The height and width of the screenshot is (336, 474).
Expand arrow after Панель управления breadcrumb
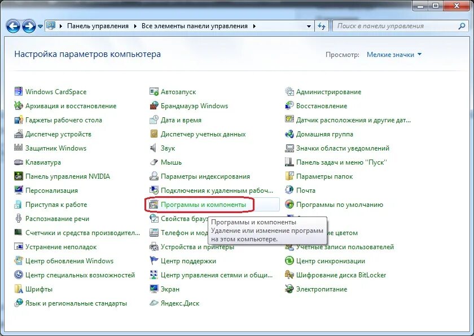pos(135,26)
